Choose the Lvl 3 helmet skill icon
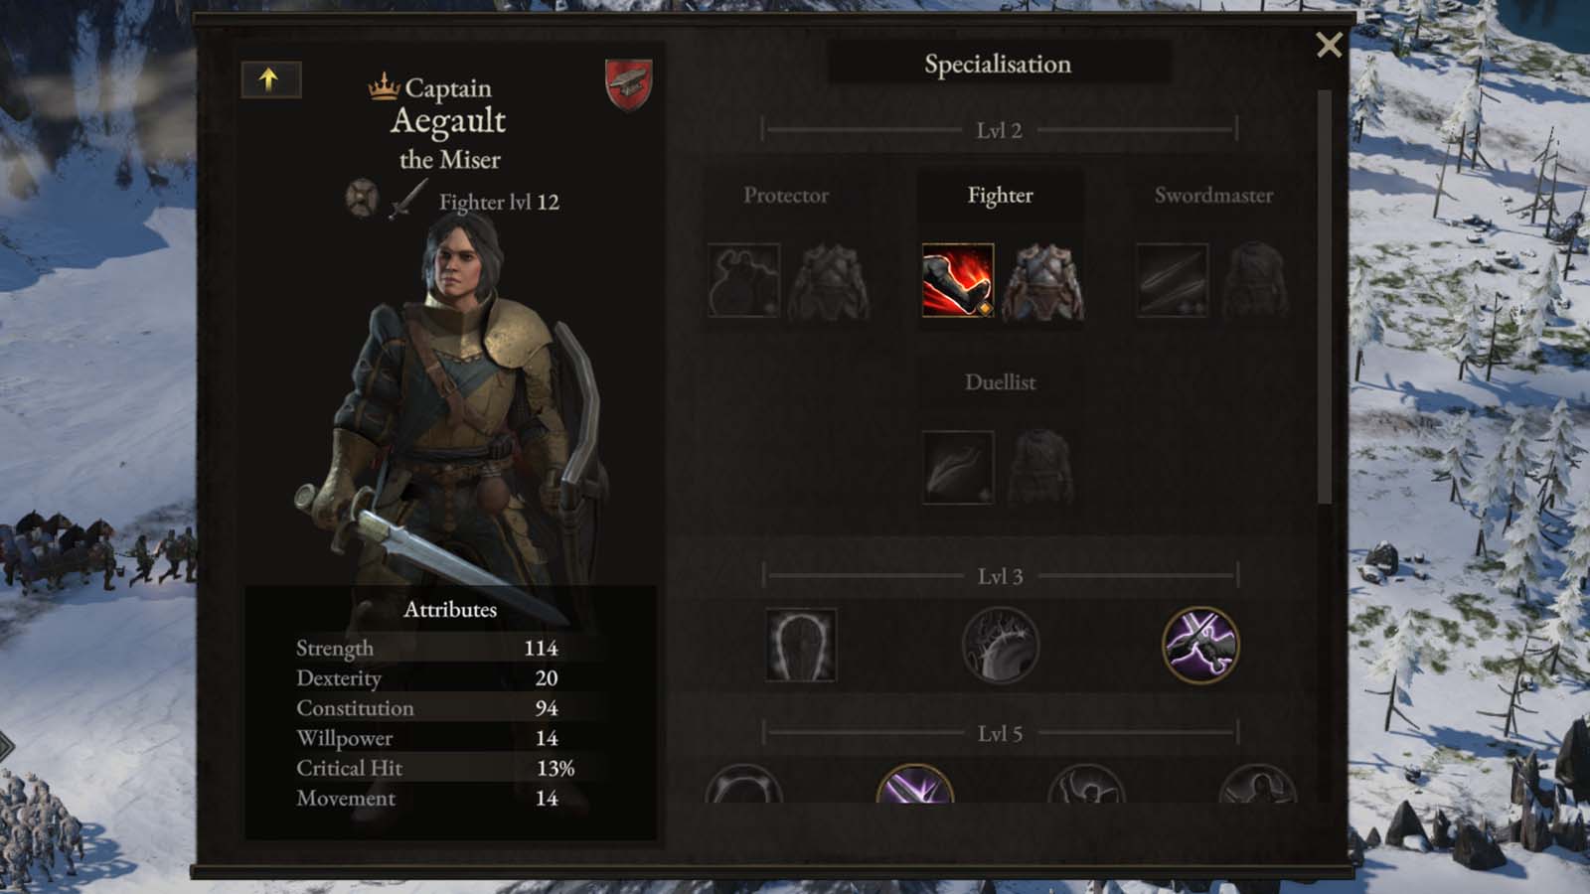Viewport: 1590px width, 894px height. pos(801,646)
